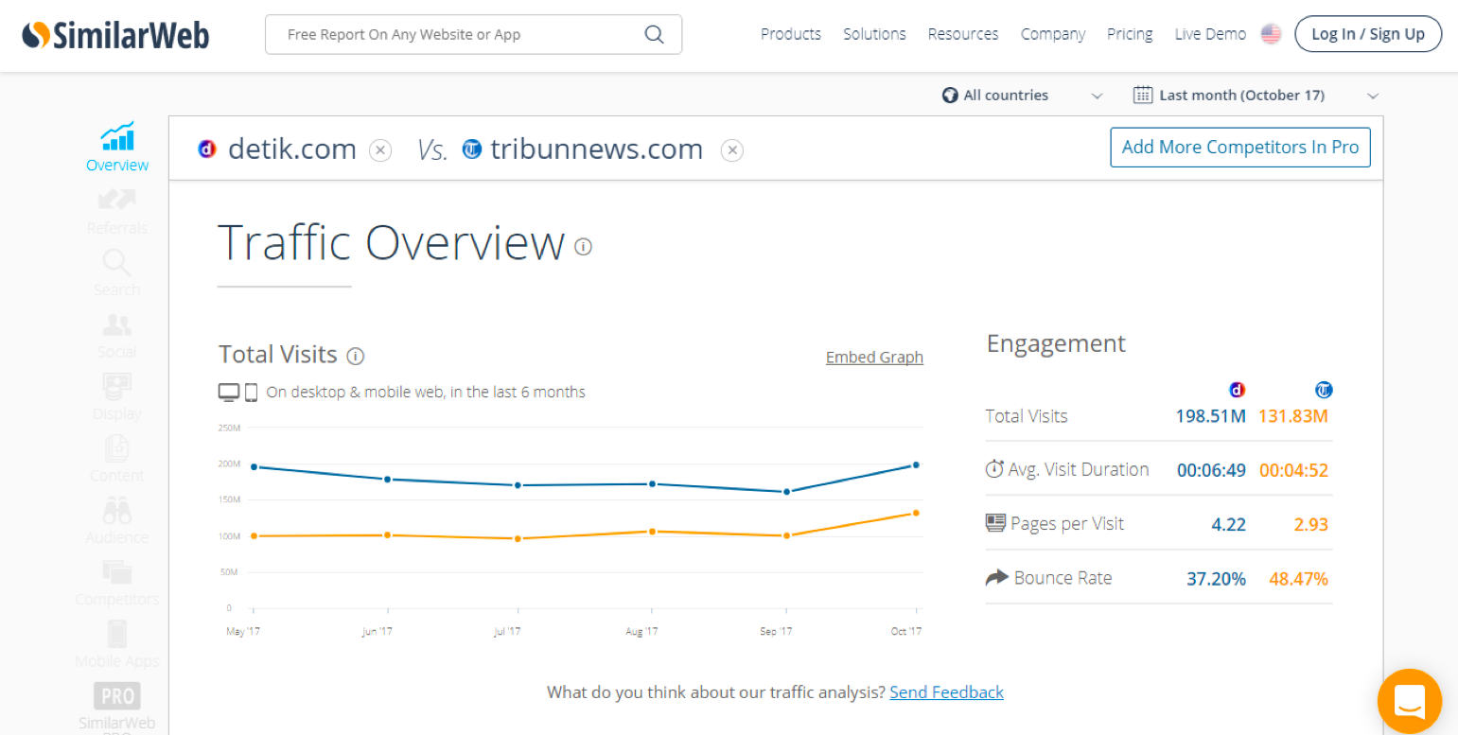Select Mobile Apps in the sidebar
Viewport: 1458px width, 735px height.
click(x=117, y=645)
